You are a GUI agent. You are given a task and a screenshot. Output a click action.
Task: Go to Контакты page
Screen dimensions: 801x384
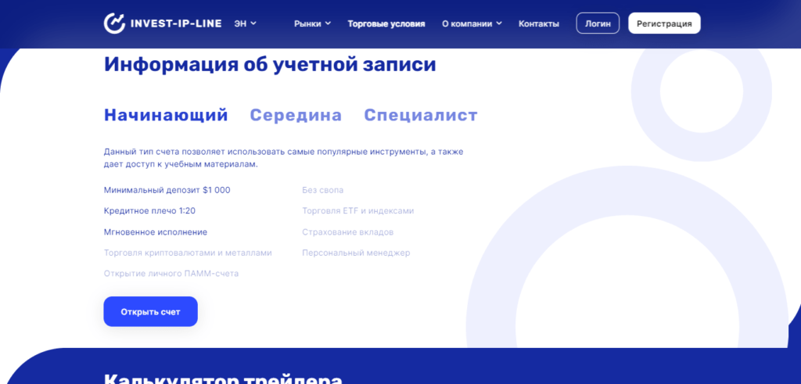point(538,23)
